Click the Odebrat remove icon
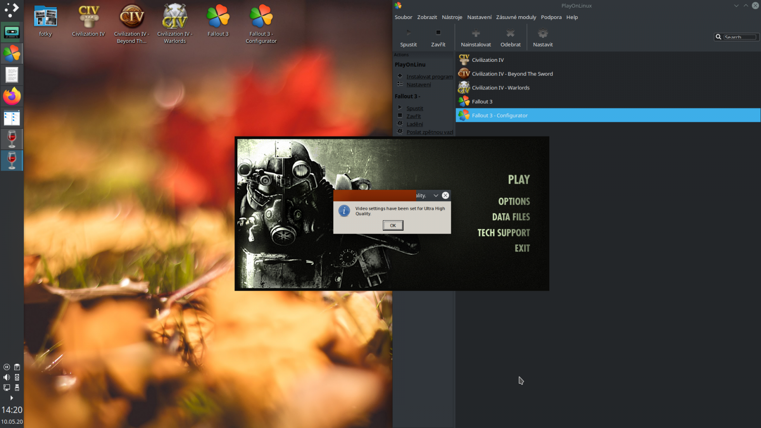 point(510,33)
